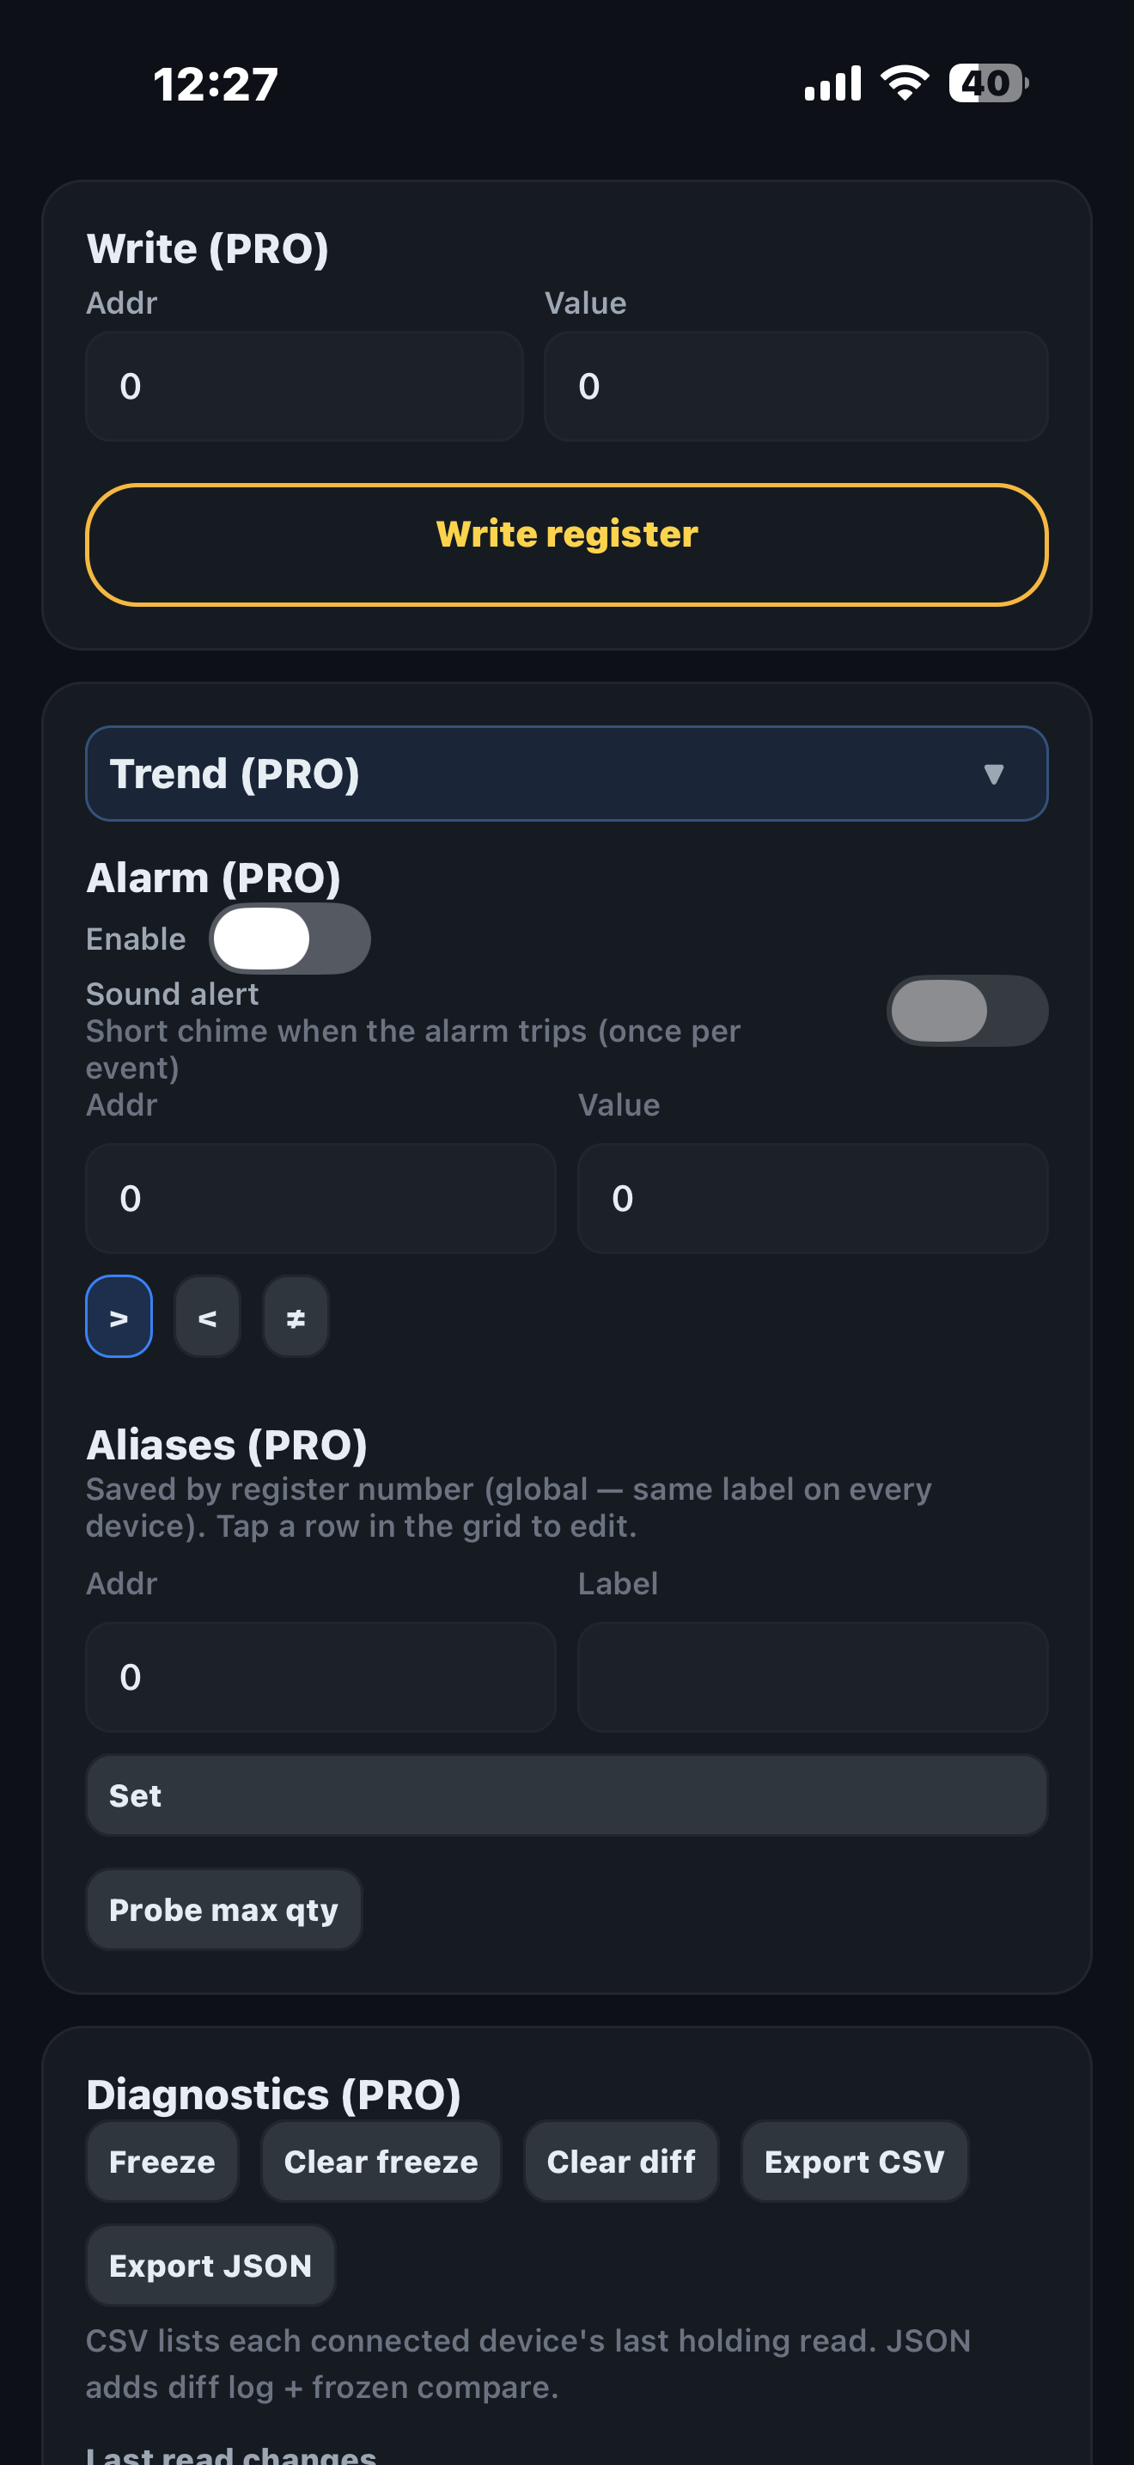
Task: Focus the Aliases Label input field
Action: point(813,1677)
